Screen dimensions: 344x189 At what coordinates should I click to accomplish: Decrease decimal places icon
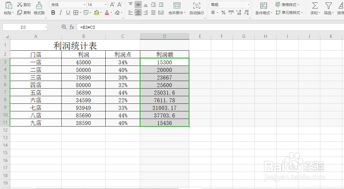(246, 12)
